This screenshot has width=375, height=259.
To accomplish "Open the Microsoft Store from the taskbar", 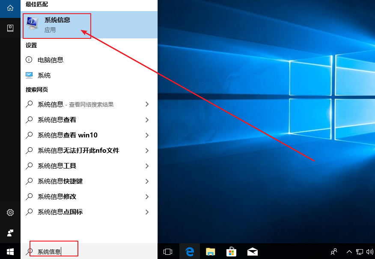I will tap(231, 251).
